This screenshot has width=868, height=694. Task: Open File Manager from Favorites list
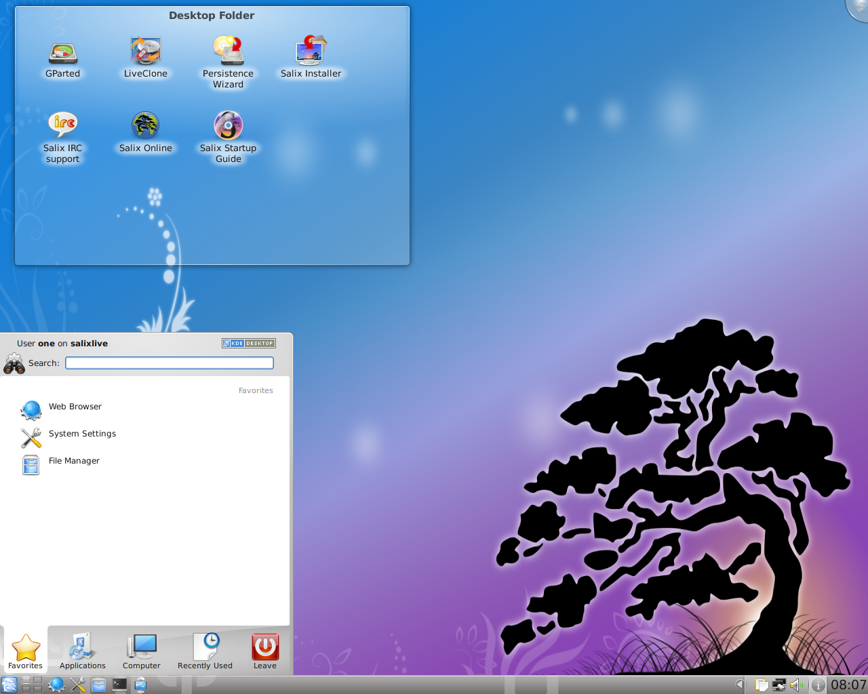[x=146, y=464]
